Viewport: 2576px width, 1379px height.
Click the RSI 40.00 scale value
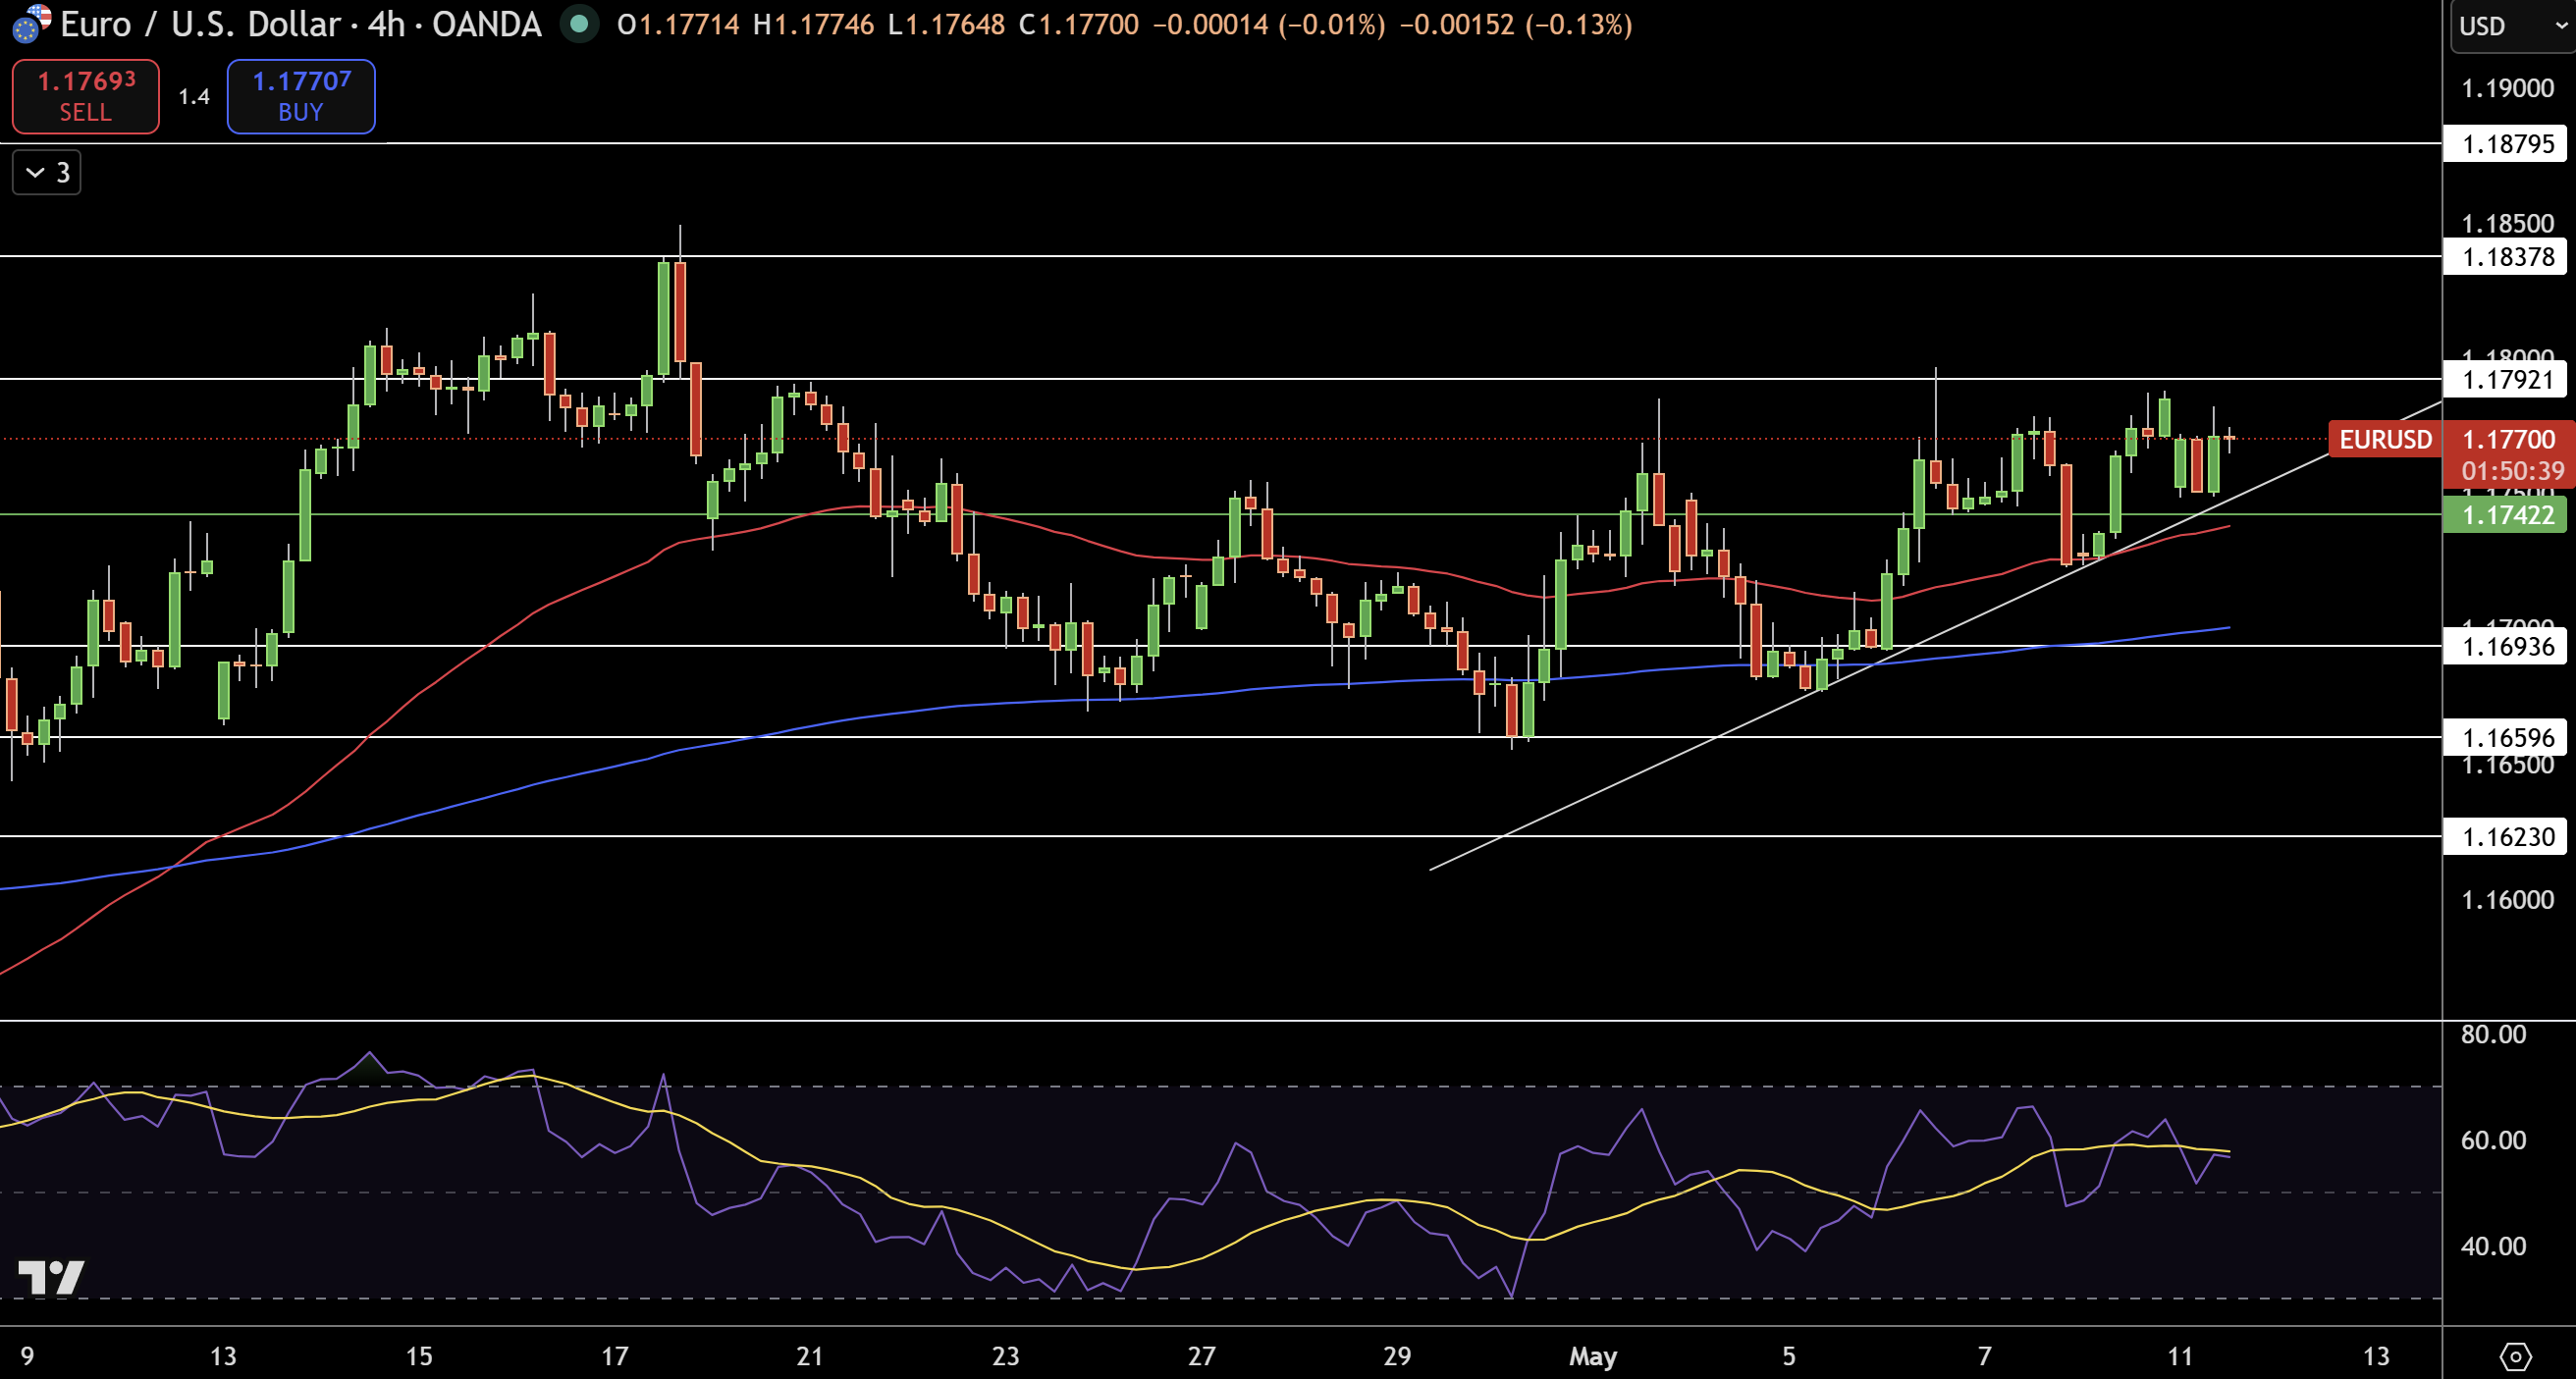pyautogui.click(x=2493, y=1246)
